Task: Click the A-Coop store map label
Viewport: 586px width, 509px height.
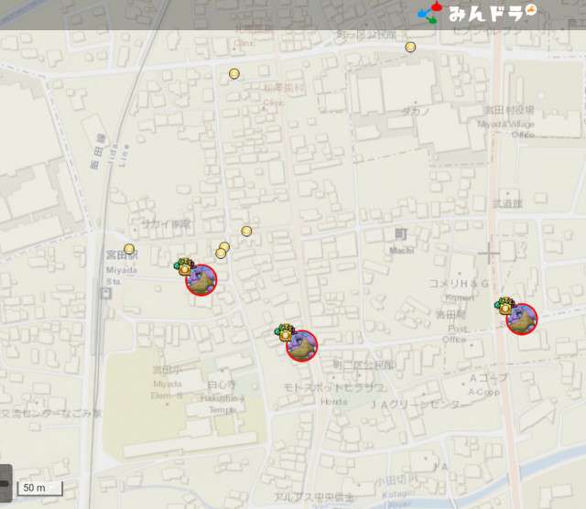Action: (488, 384)
